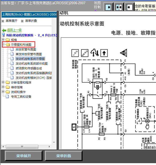Click the page icon of 专用工具和设备

(7, 96)
